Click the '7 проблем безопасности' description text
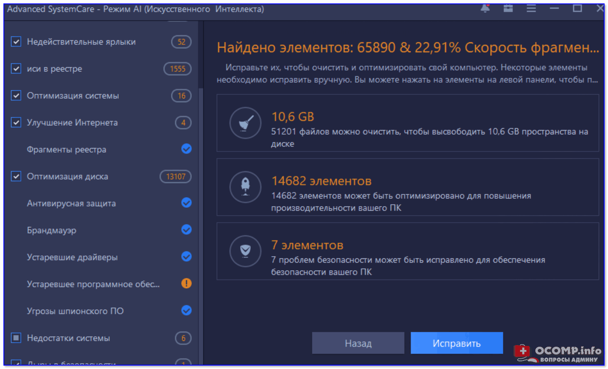 (408, 266)
